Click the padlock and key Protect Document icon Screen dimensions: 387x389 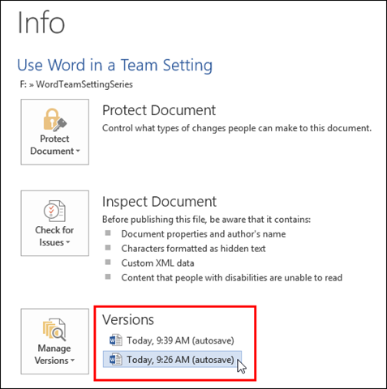pyautogui.click(x=55, y=119)
